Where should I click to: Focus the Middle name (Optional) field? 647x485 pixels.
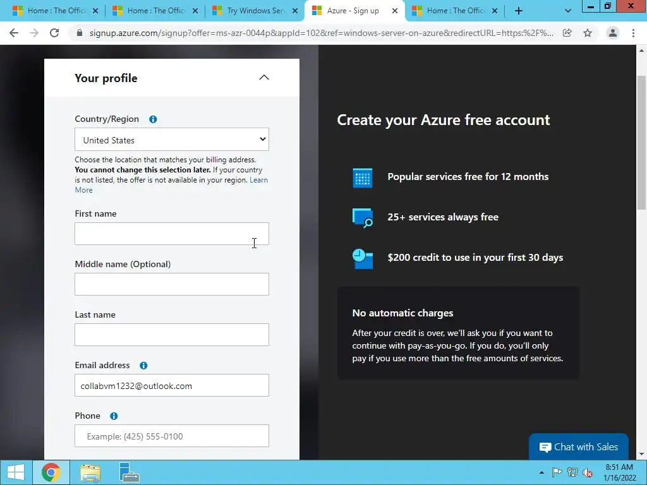tap(172, 284)
